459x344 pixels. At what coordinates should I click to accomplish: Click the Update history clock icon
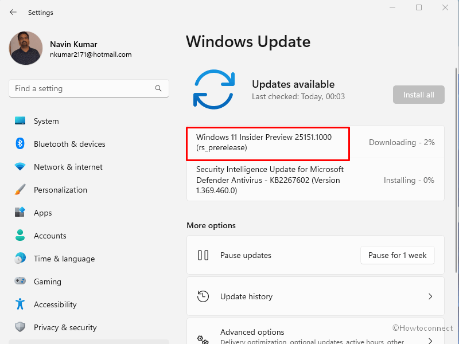point(203,296)
